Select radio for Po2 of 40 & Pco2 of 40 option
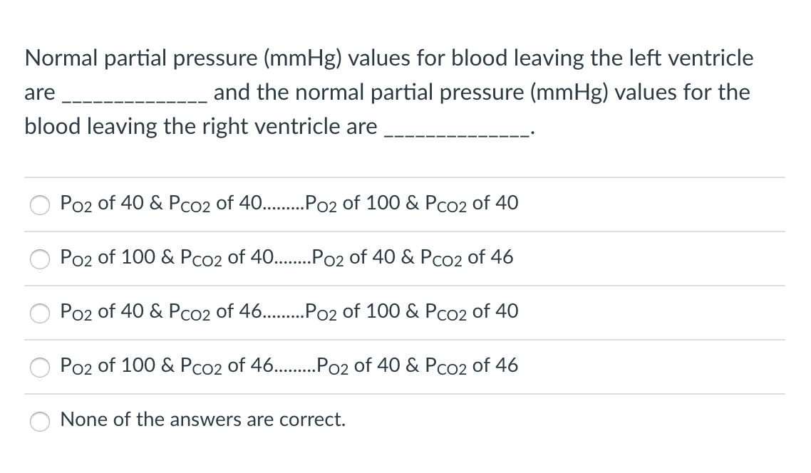Image resolution: width=811 pixels, height=473 pixels. pyautogui.click(x=39, y=205)
